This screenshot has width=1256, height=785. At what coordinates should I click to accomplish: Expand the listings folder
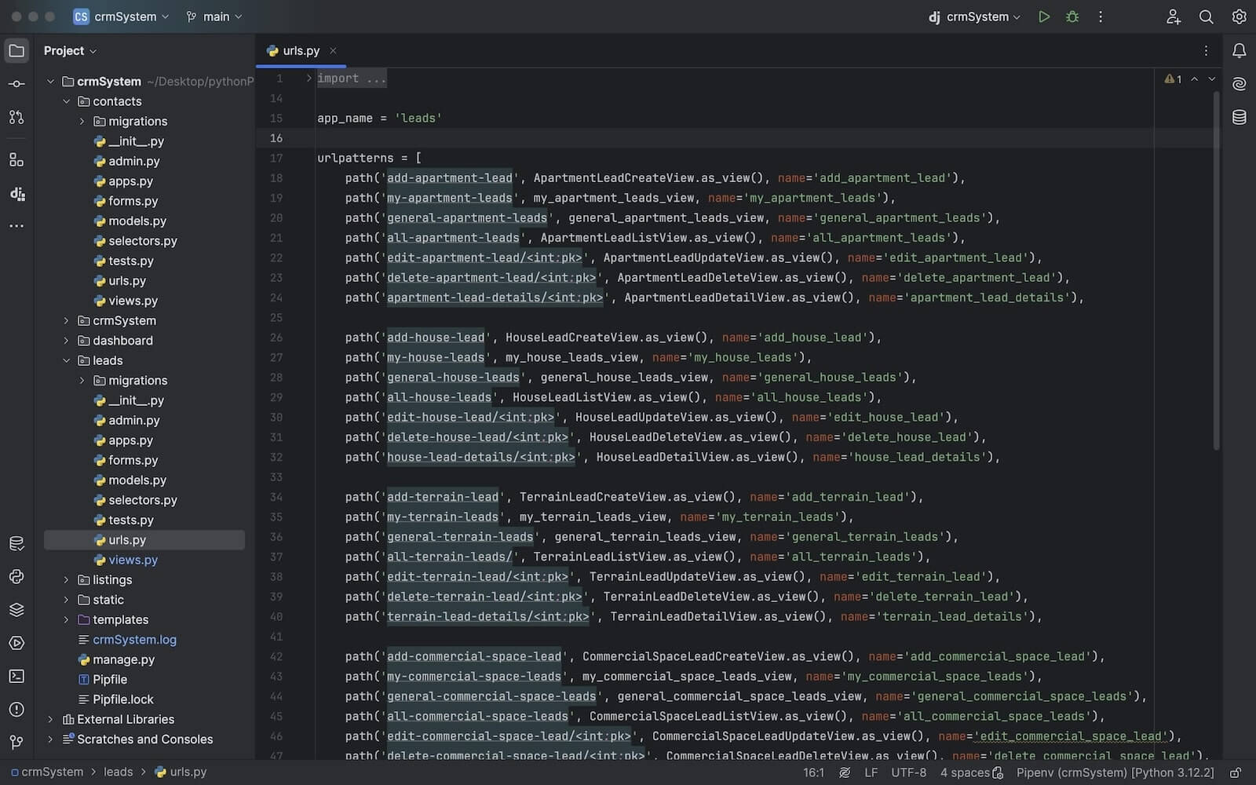coord(67,580)
